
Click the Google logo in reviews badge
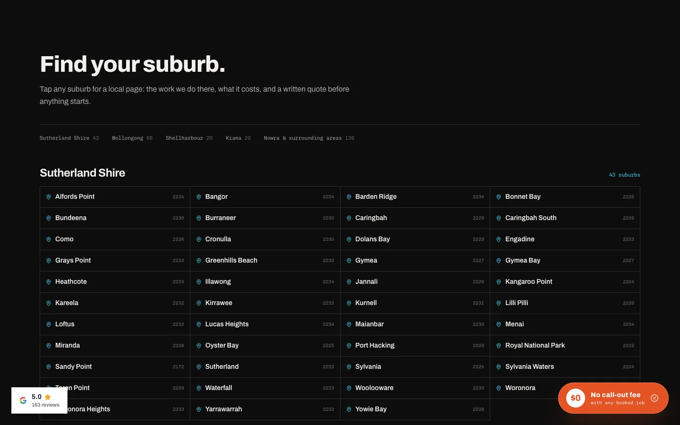coord(23,400)
